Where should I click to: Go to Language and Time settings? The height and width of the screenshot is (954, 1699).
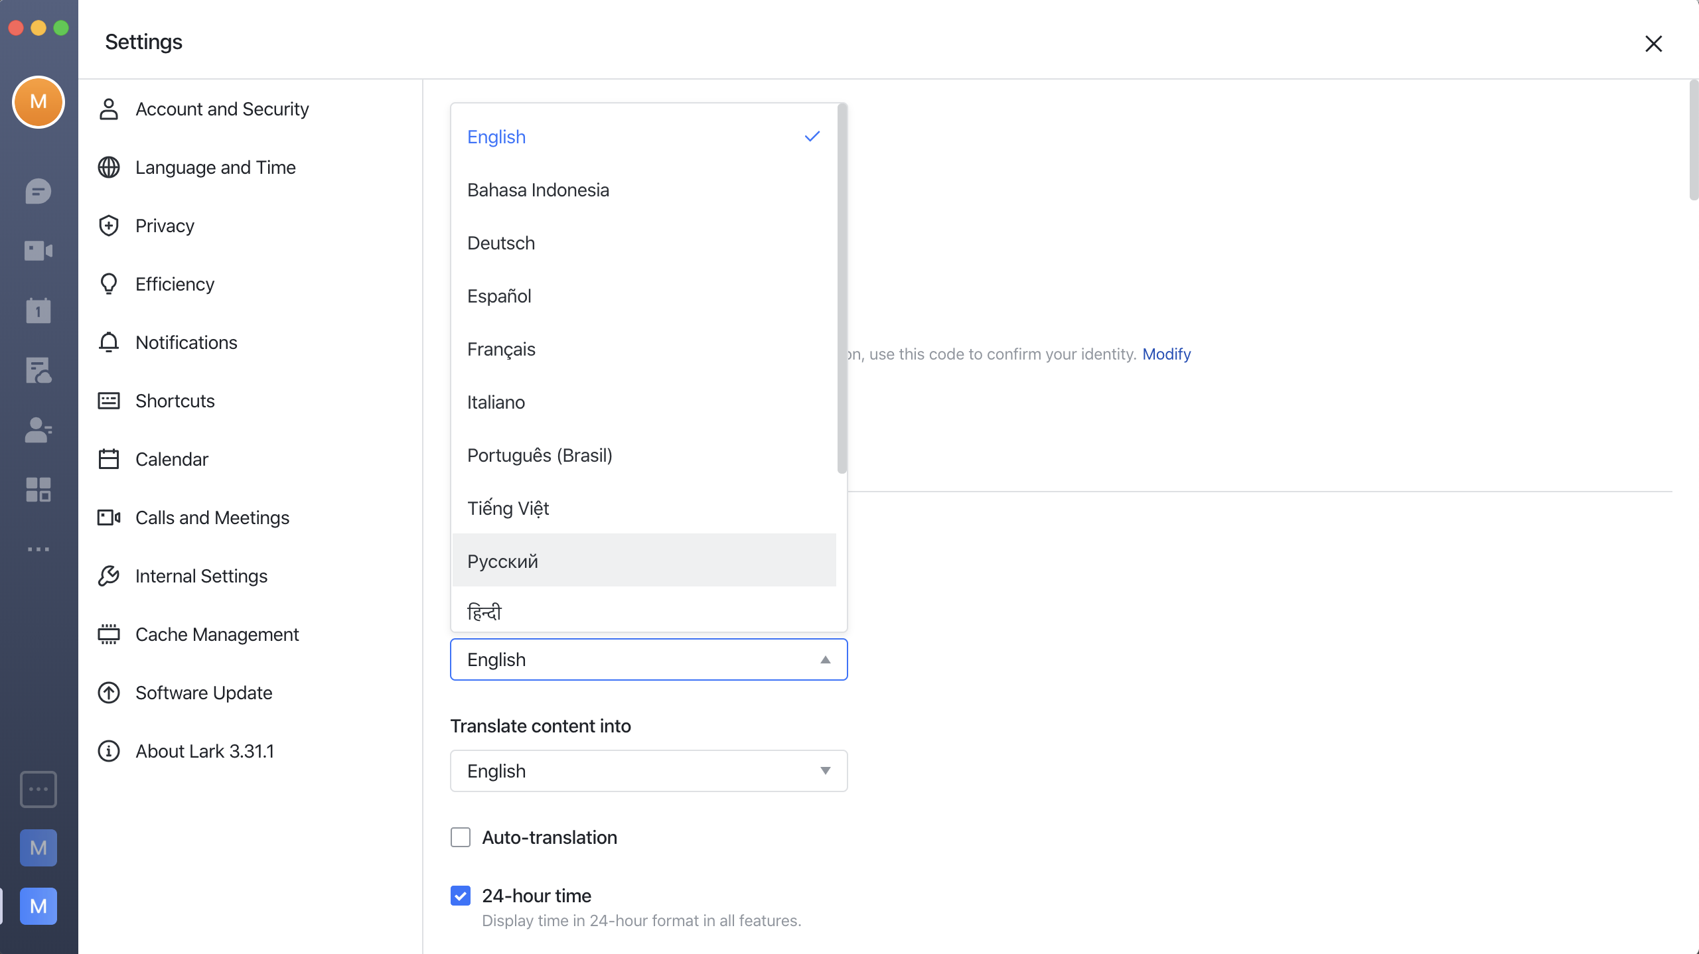point(216,167)
